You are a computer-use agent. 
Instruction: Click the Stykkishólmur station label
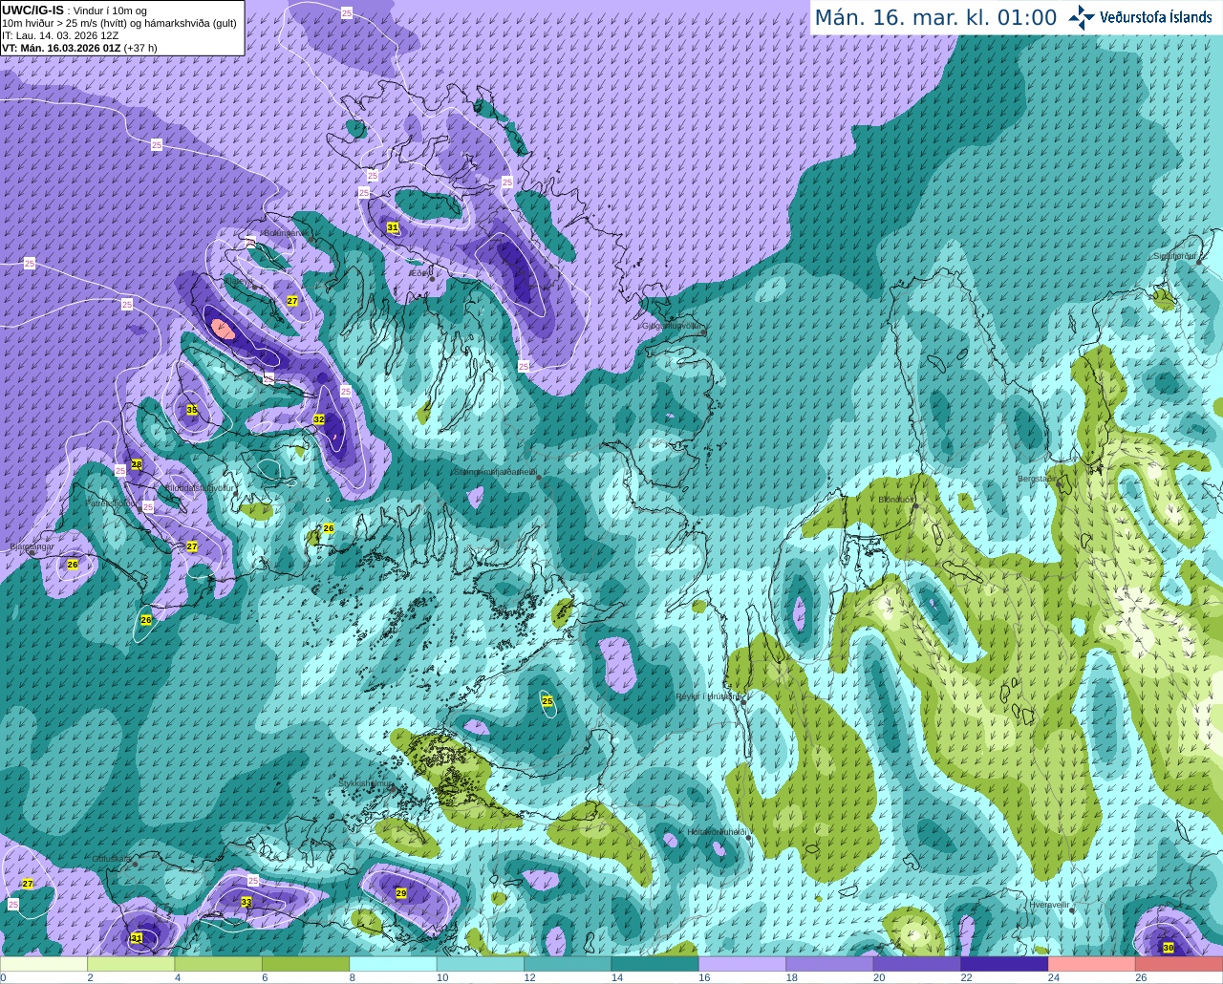click(366, 783)
